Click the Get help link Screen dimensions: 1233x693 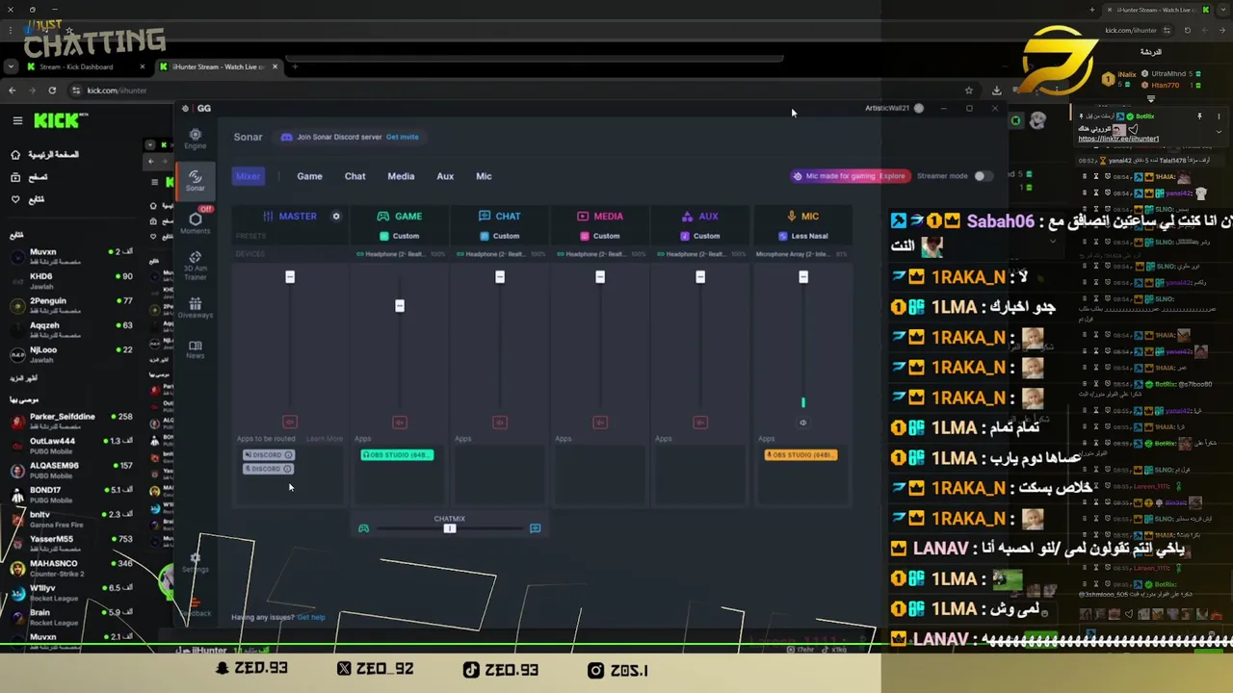311,617
